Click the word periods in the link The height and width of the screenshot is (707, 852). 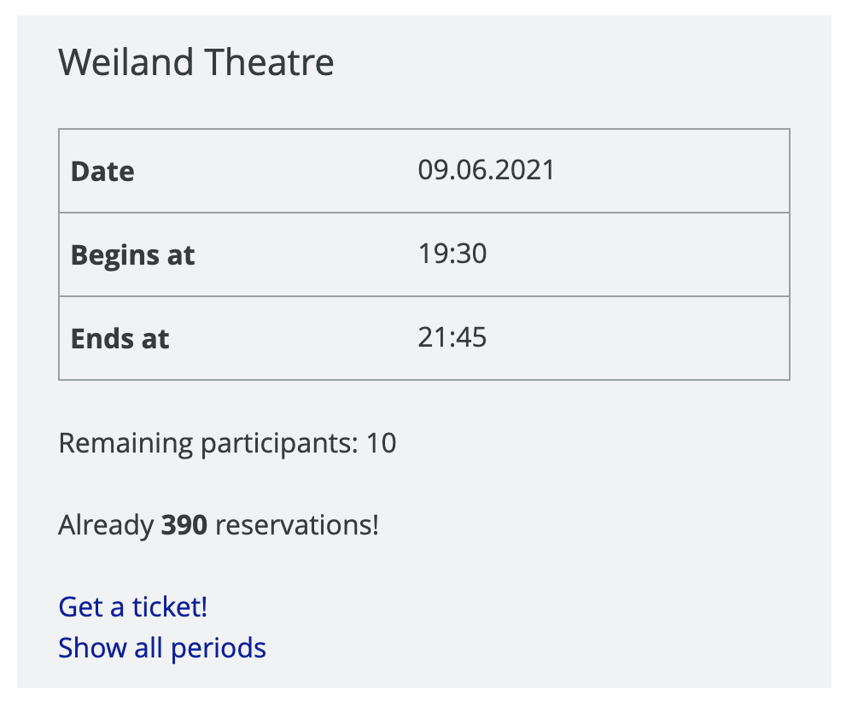tap(218, 648)
